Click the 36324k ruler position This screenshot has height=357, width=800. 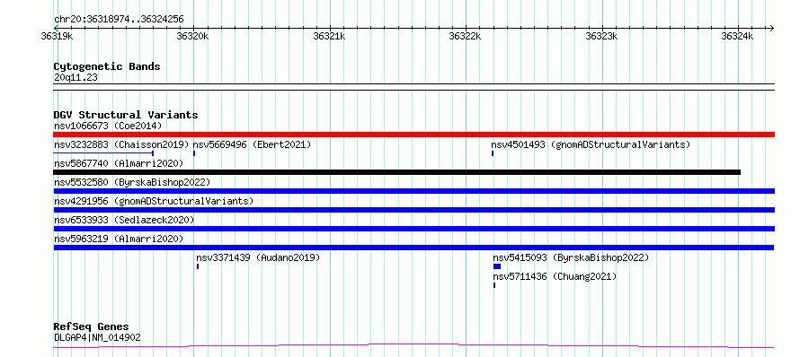[737, 36]
